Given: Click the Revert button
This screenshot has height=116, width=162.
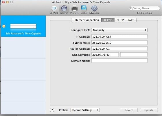Looking at the screenshot, I should pyautogui.click(x=129, y=110).
